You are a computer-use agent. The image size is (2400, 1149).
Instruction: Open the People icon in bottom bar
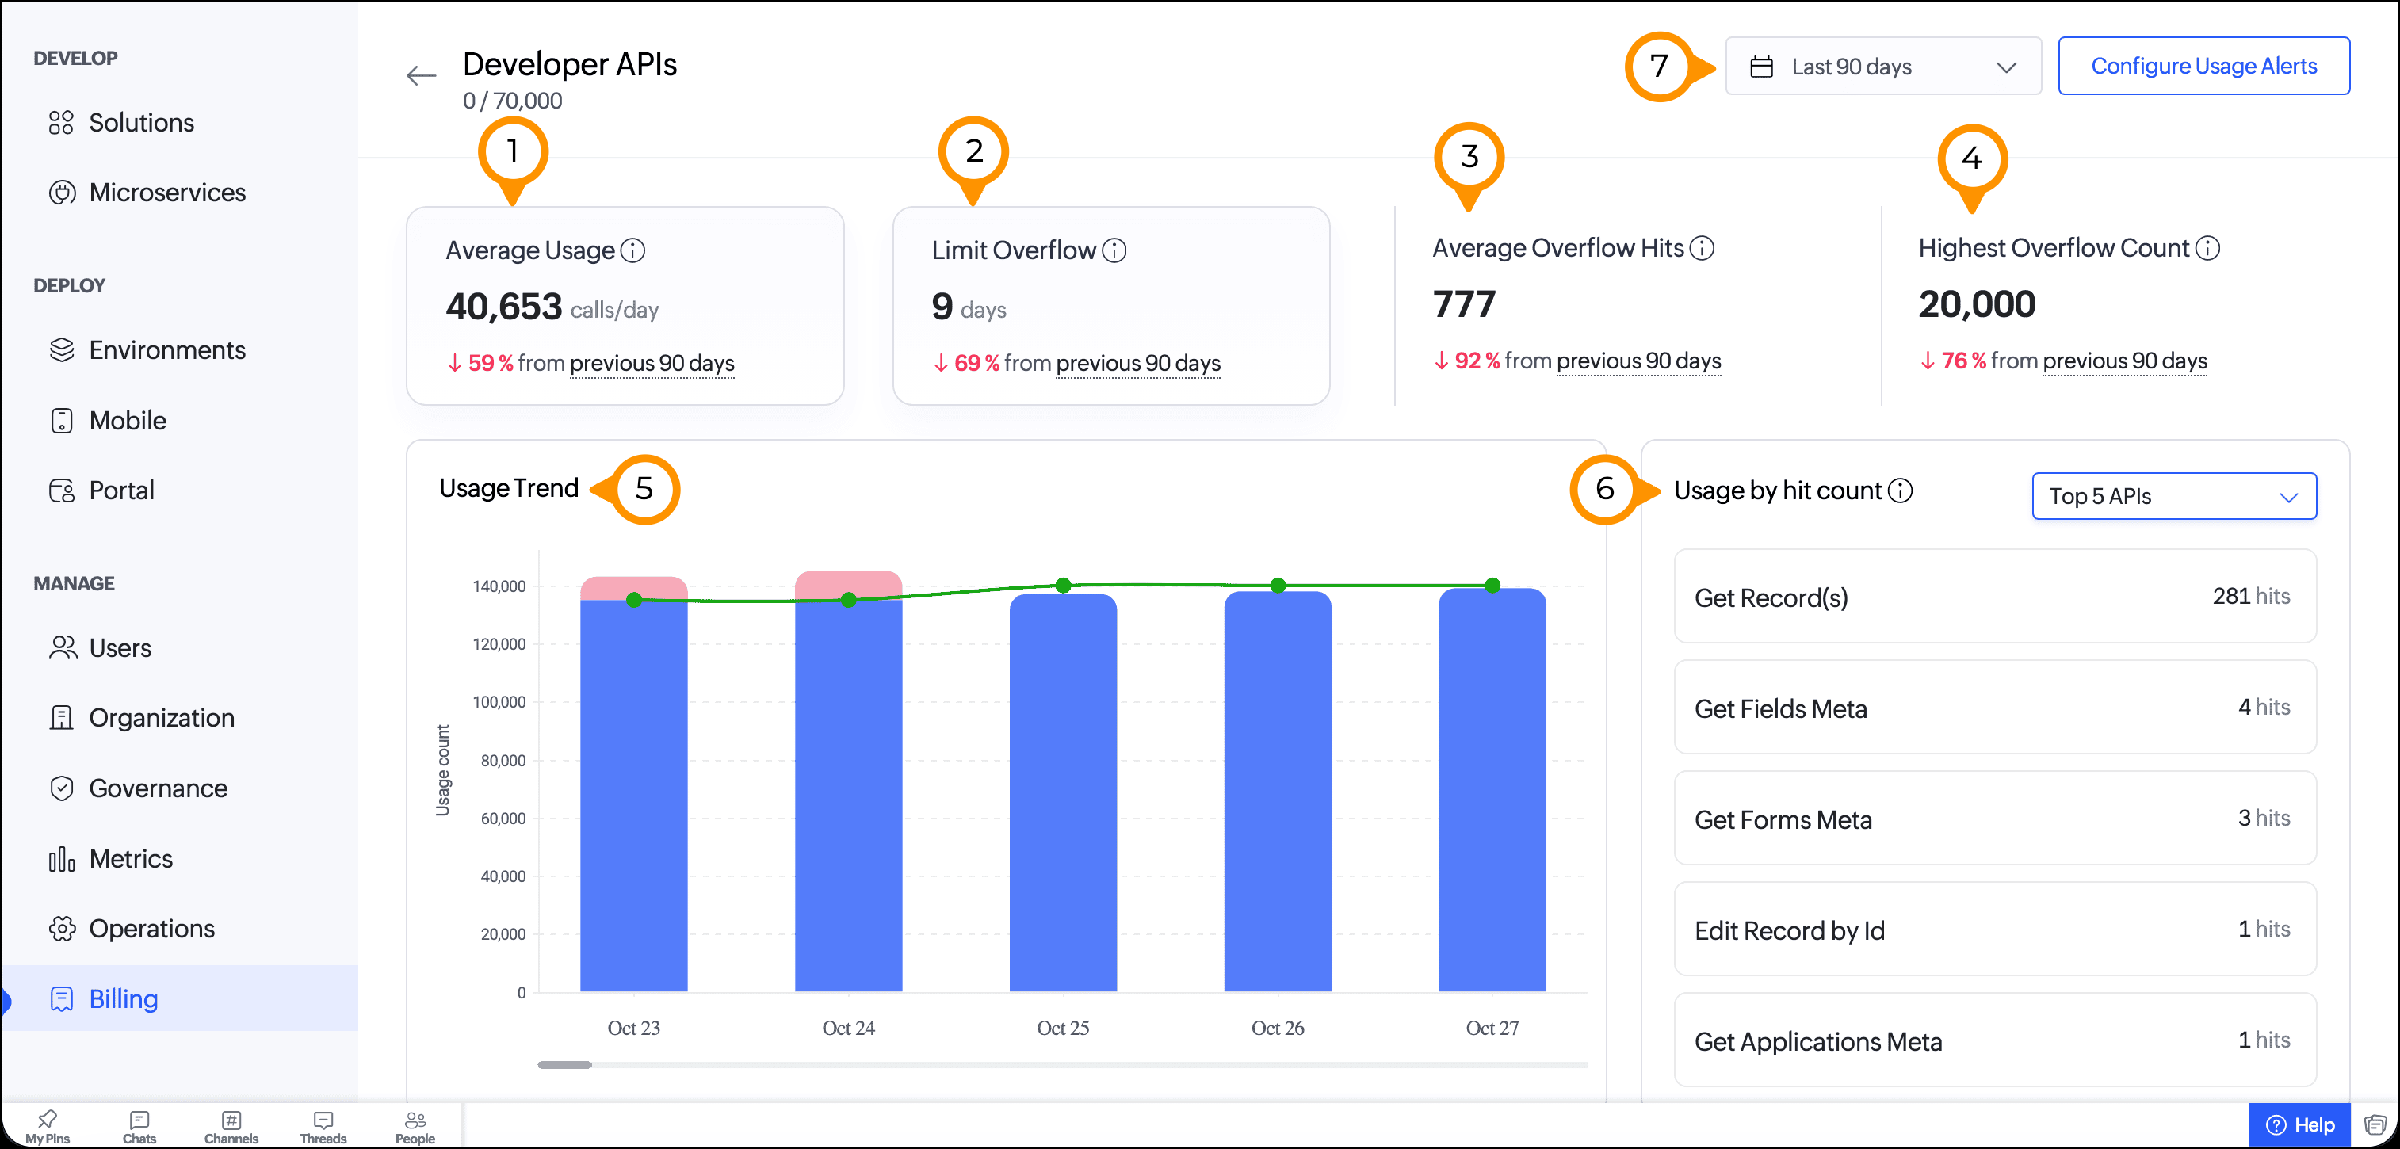(415, 1124)
